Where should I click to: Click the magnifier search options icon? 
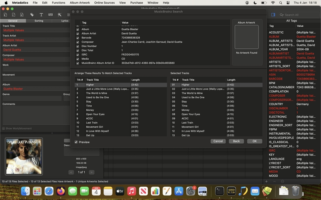tap(282, 15)
